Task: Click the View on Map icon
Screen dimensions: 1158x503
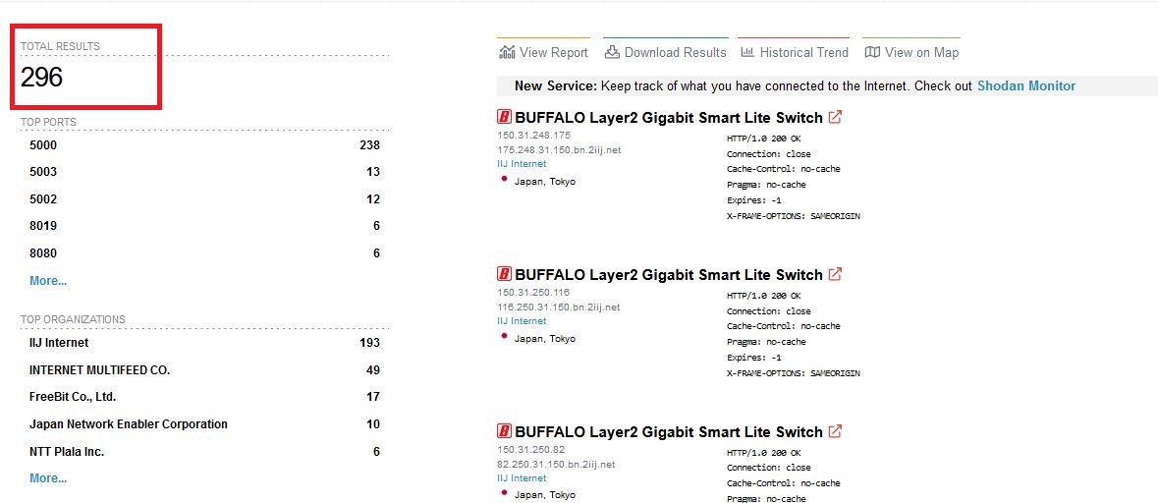Action: [x=872, y=52]
